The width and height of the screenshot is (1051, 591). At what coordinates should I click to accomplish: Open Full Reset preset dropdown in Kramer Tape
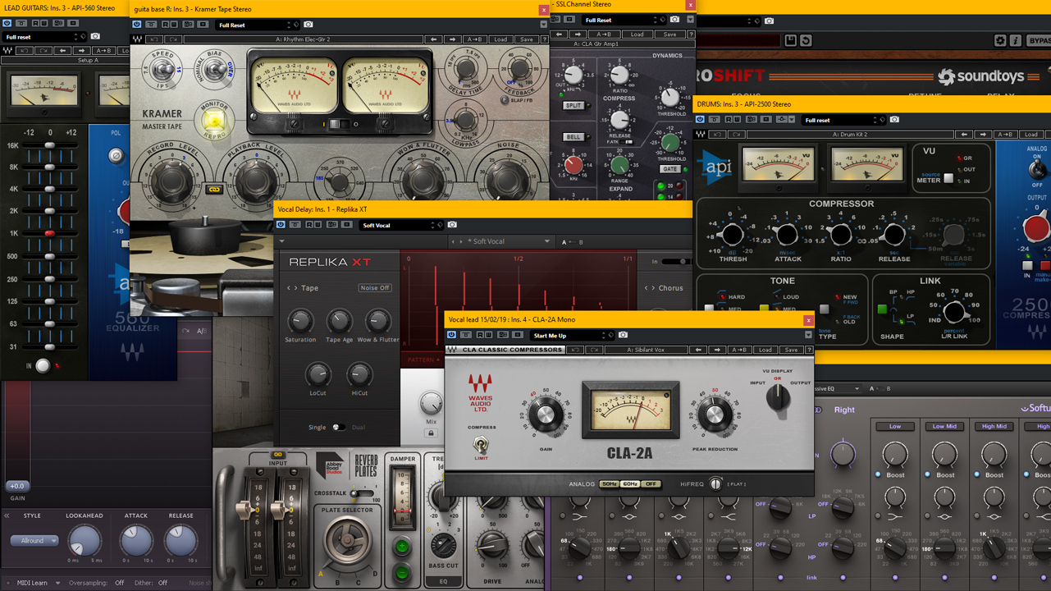258,25
